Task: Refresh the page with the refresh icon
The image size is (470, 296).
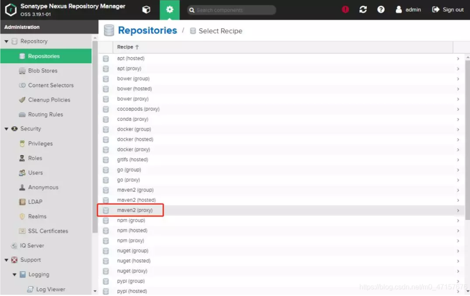Action: tap(363, 10)
